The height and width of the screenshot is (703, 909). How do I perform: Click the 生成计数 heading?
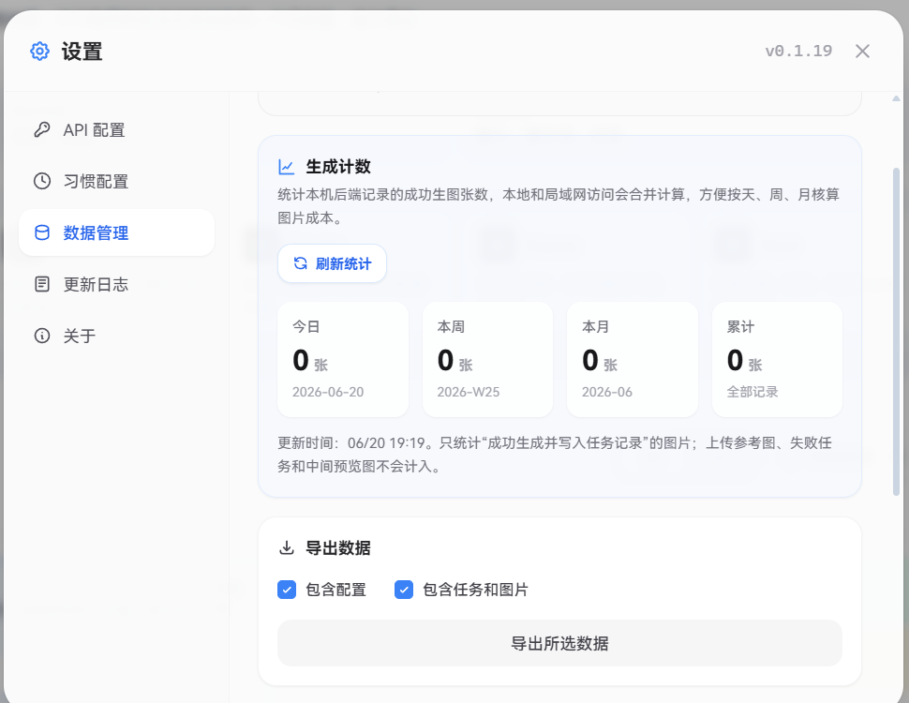coord(338,167)
